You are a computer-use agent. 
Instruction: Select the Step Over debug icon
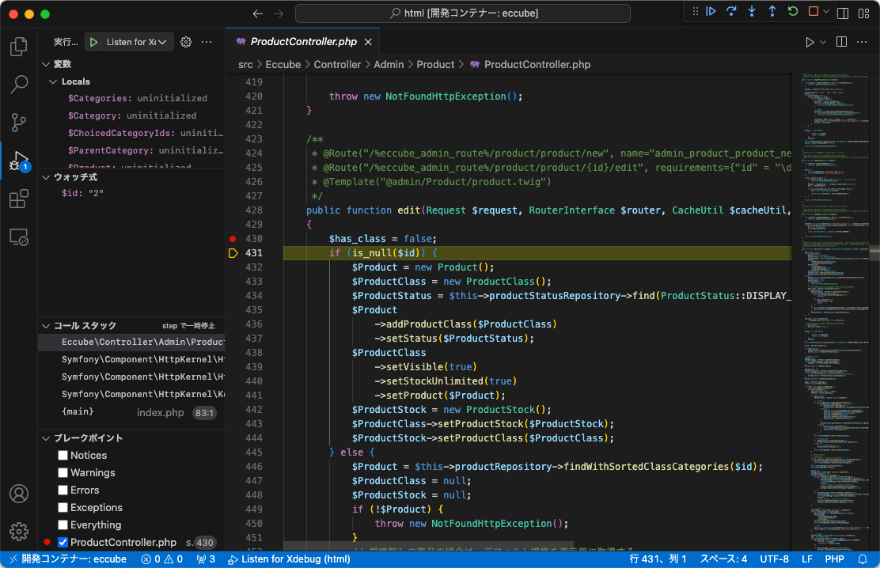click(x=731, y=11)
